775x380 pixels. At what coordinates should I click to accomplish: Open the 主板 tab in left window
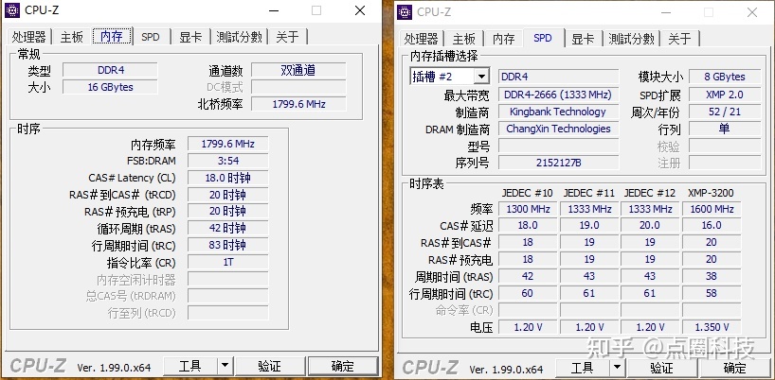tap(72, 37)
